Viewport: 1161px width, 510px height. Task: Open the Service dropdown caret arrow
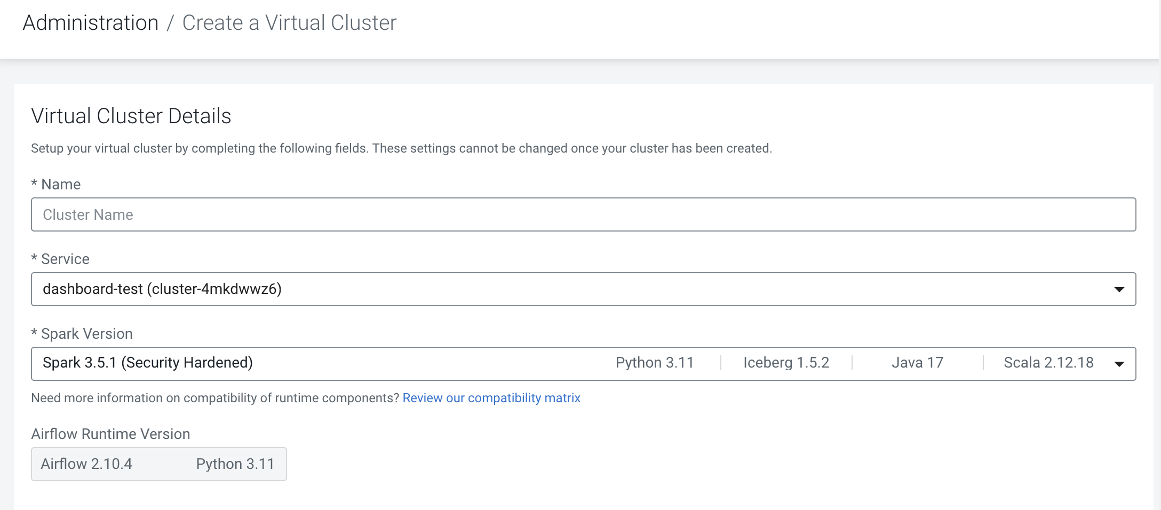(x=1119, y=289)
